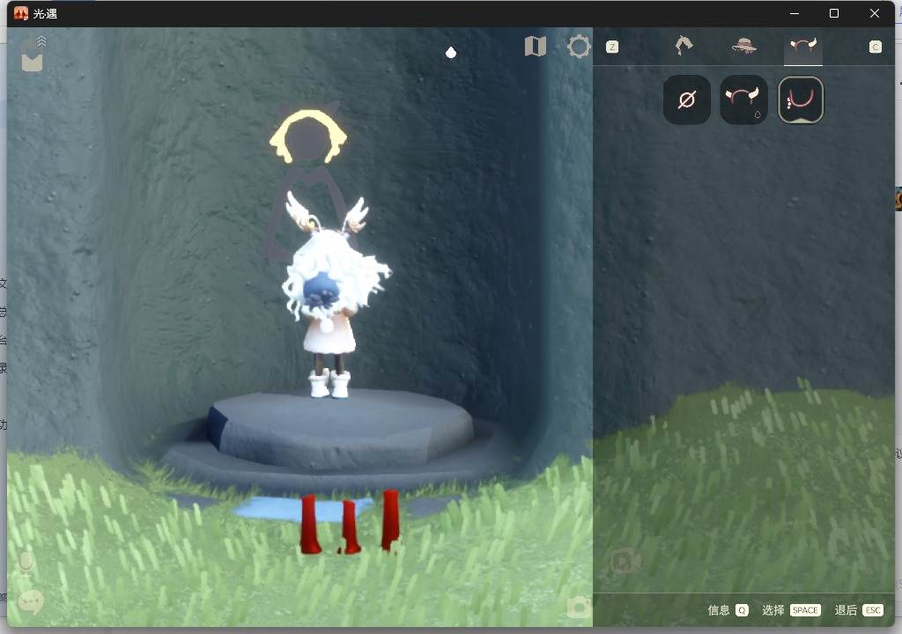Click the golden spirit silhouette on wall
The width and height of the screenshot is (902, 634).
[308, 136]
